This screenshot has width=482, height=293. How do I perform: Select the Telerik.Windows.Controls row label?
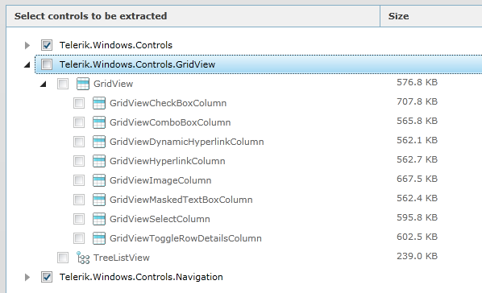click(116, 45)
